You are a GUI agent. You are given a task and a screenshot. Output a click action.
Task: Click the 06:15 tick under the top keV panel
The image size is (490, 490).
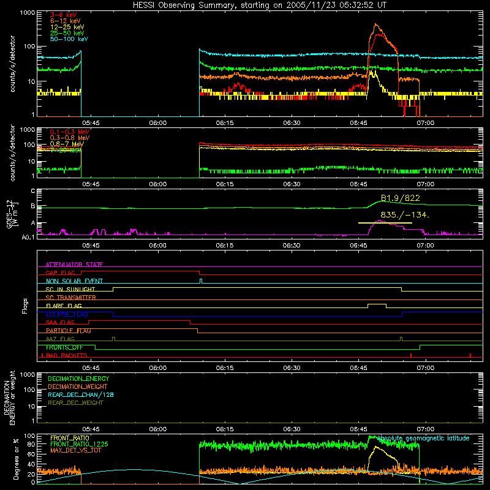pyautogui.click(x=225, y=123)
